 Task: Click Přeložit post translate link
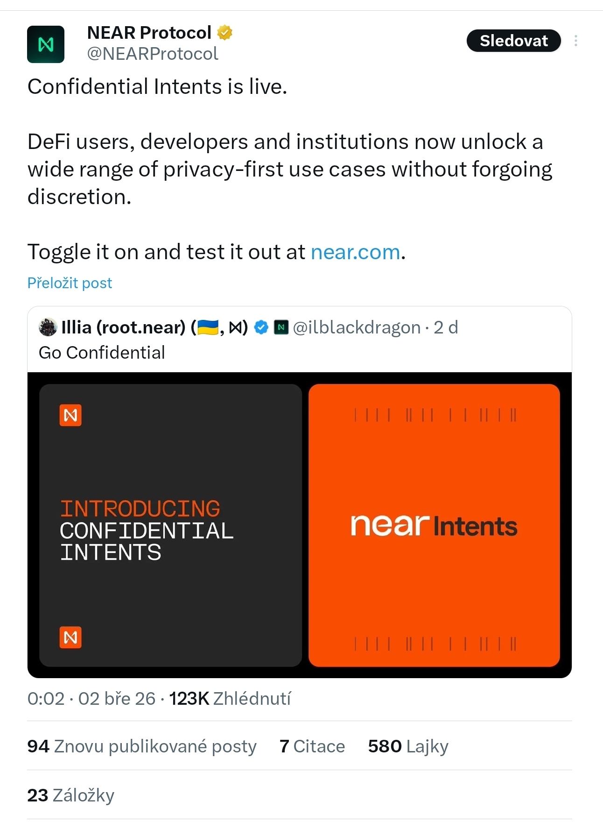70,283
